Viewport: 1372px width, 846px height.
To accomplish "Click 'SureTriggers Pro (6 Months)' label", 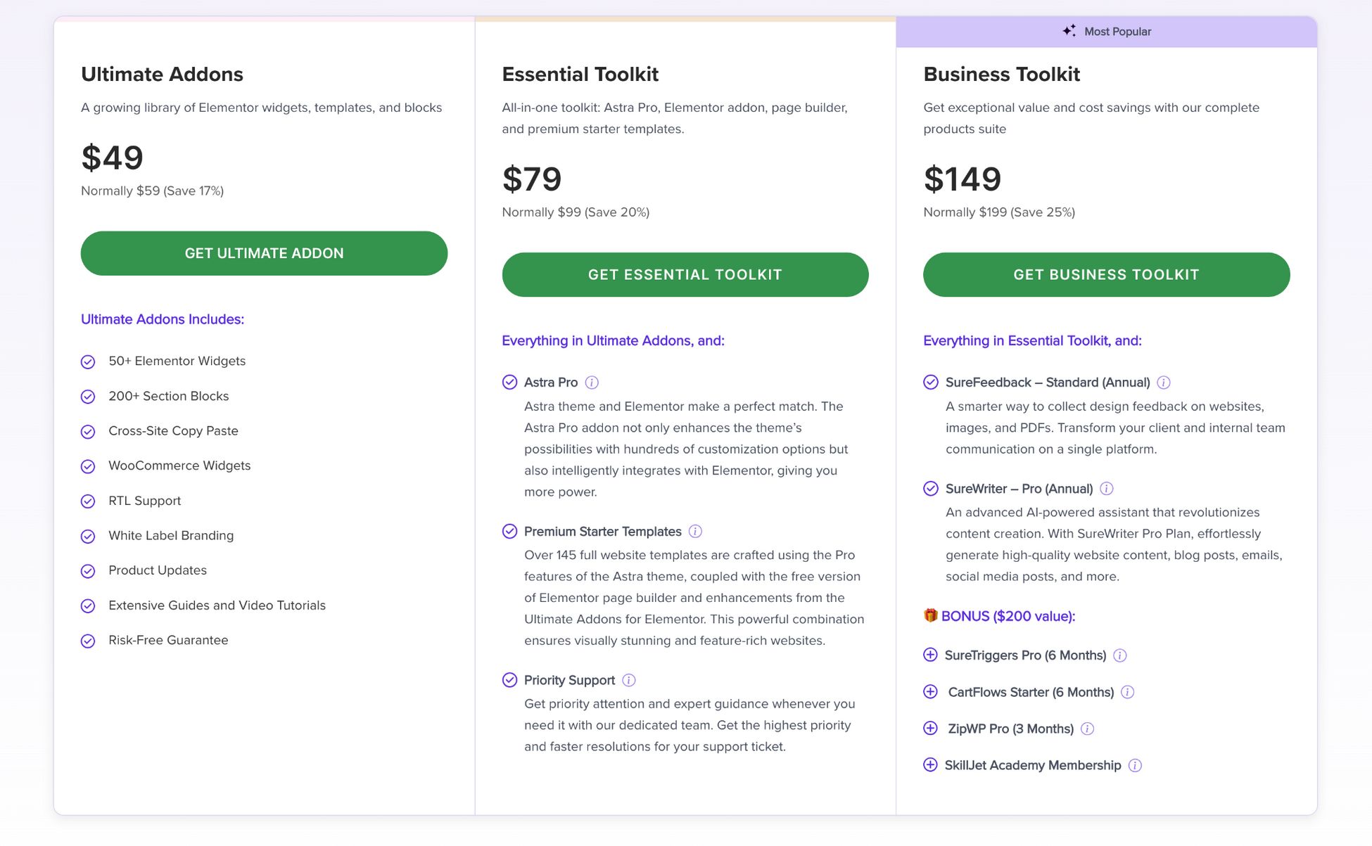I will 1025,655.
